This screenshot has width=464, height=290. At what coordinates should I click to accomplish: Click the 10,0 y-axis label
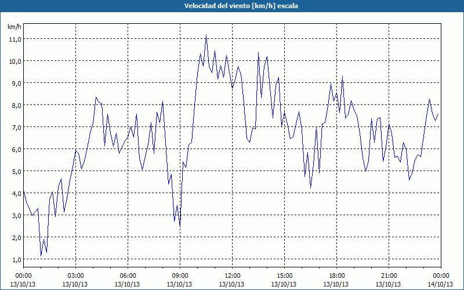coord(15,61)
